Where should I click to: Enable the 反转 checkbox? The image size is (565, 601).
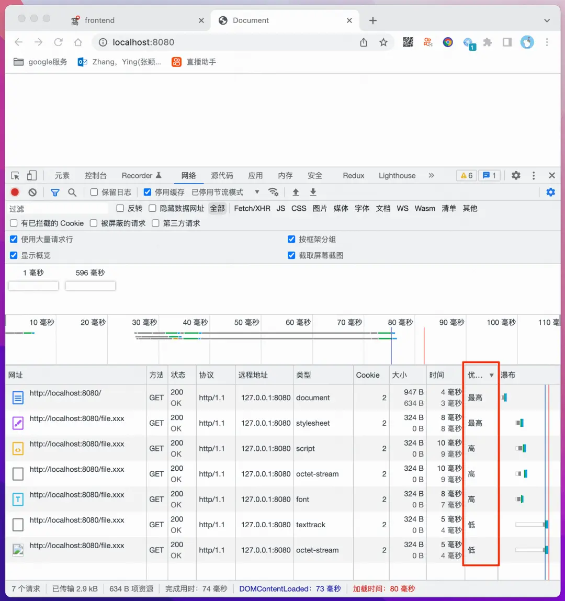coord(120,208)
